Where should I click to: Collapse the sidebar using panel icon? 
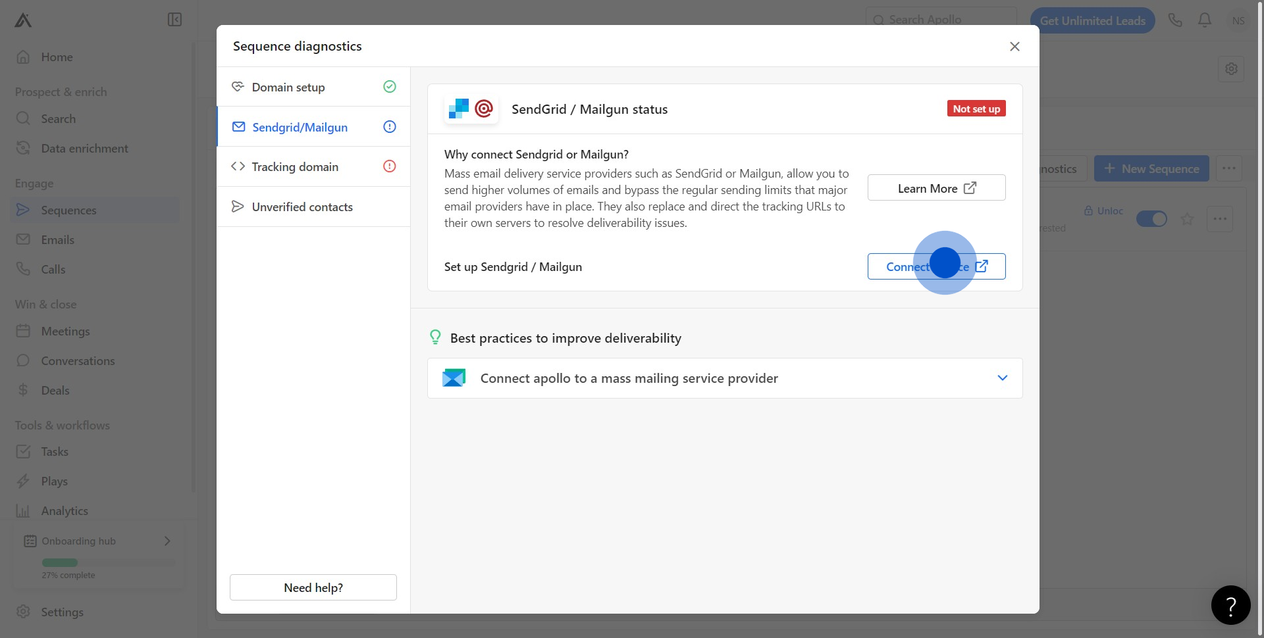(174, 20)
